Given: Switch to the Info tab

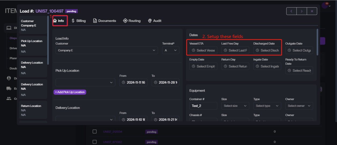Looking at the screenshot, I should click(x=59, y=21).
